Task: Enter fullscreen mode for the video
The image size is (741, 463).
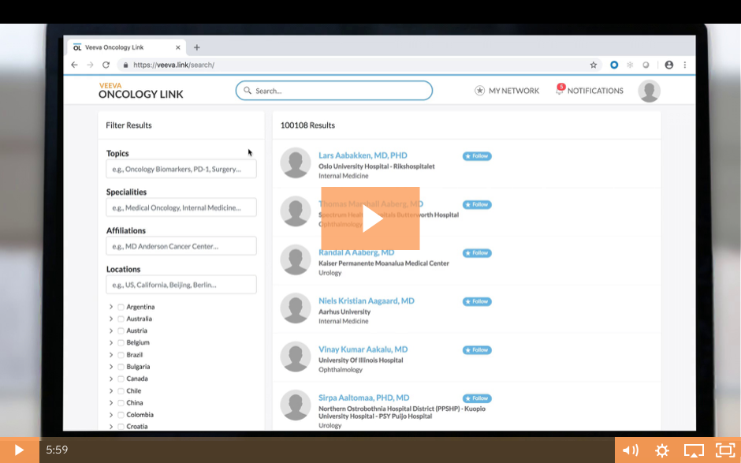Action: coord(724,450)
